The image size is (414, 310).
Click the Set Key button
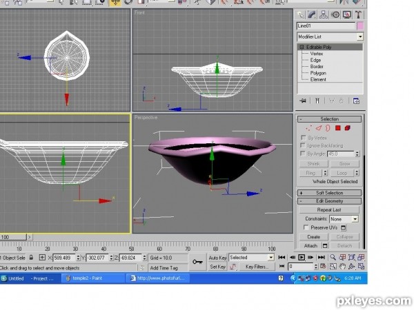217,267
